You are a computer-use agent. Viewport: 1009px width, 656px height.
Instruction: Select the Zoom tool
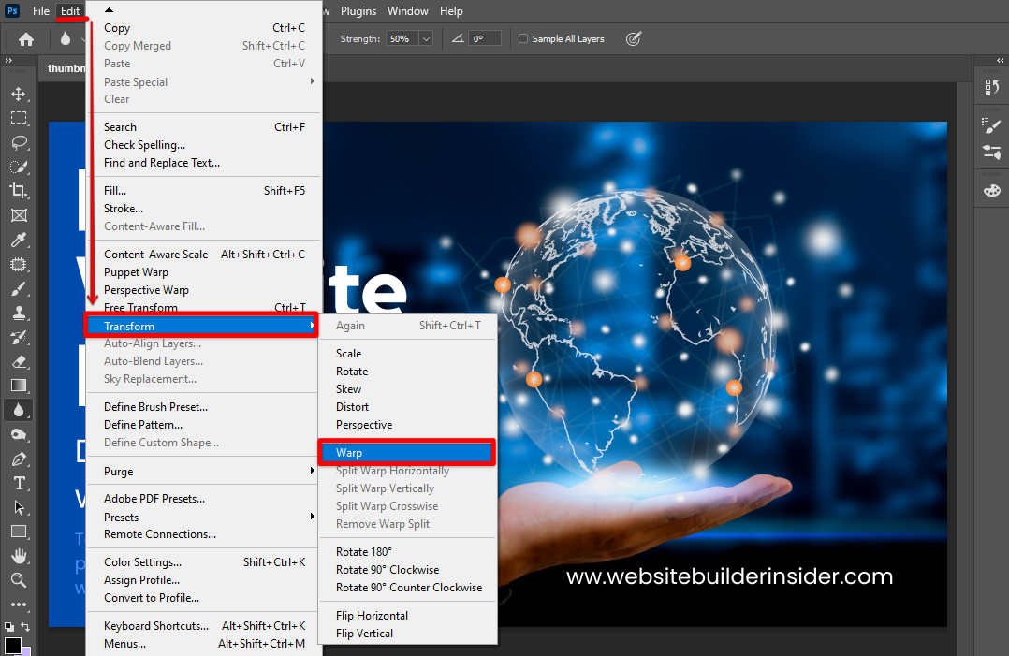(18, 580)
